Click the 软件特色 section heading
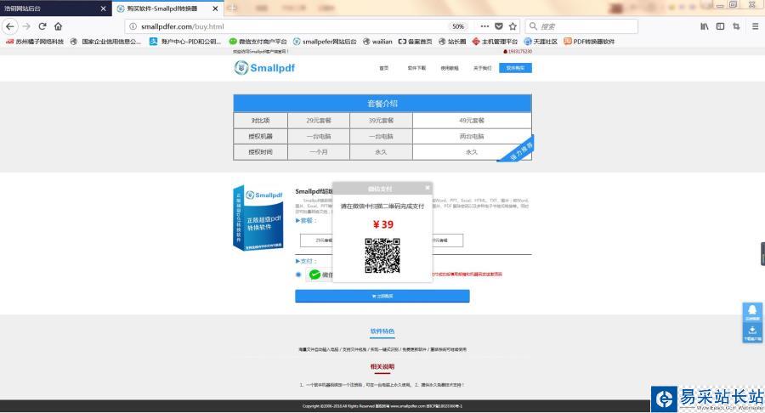This screenshot has width=765, height=413. pyautogui.click(x=382, y=331)
